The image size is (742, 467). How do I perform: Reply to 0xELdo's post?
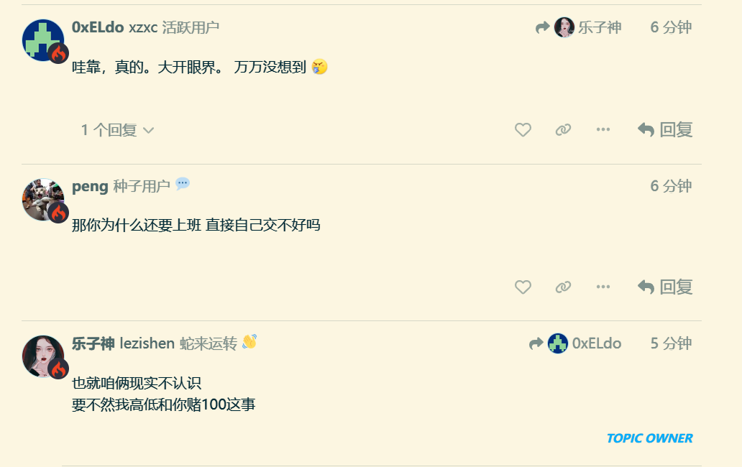665,129
